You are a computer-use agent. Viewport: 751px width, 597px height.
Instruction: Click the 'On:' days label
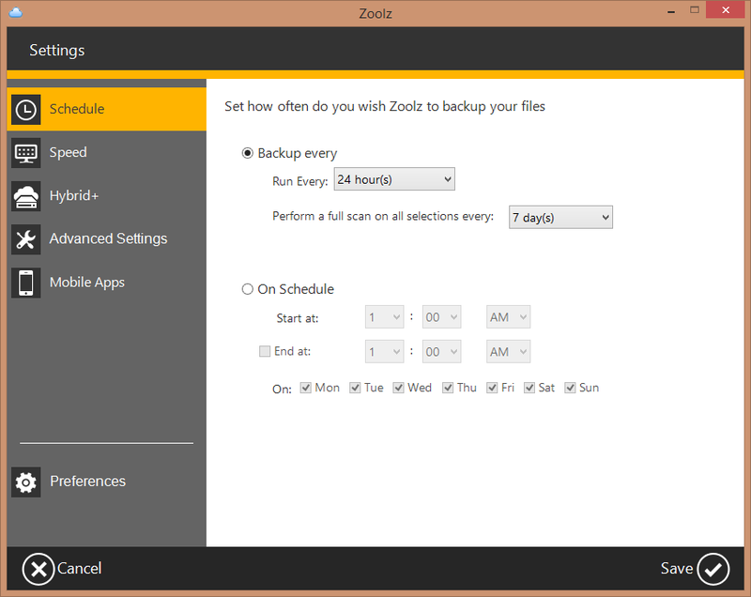point(283,390)
